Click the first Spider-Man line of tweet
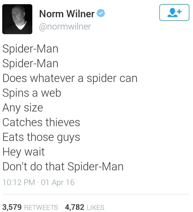The width and height of the screenshot is (193, 212). point(30,49)
